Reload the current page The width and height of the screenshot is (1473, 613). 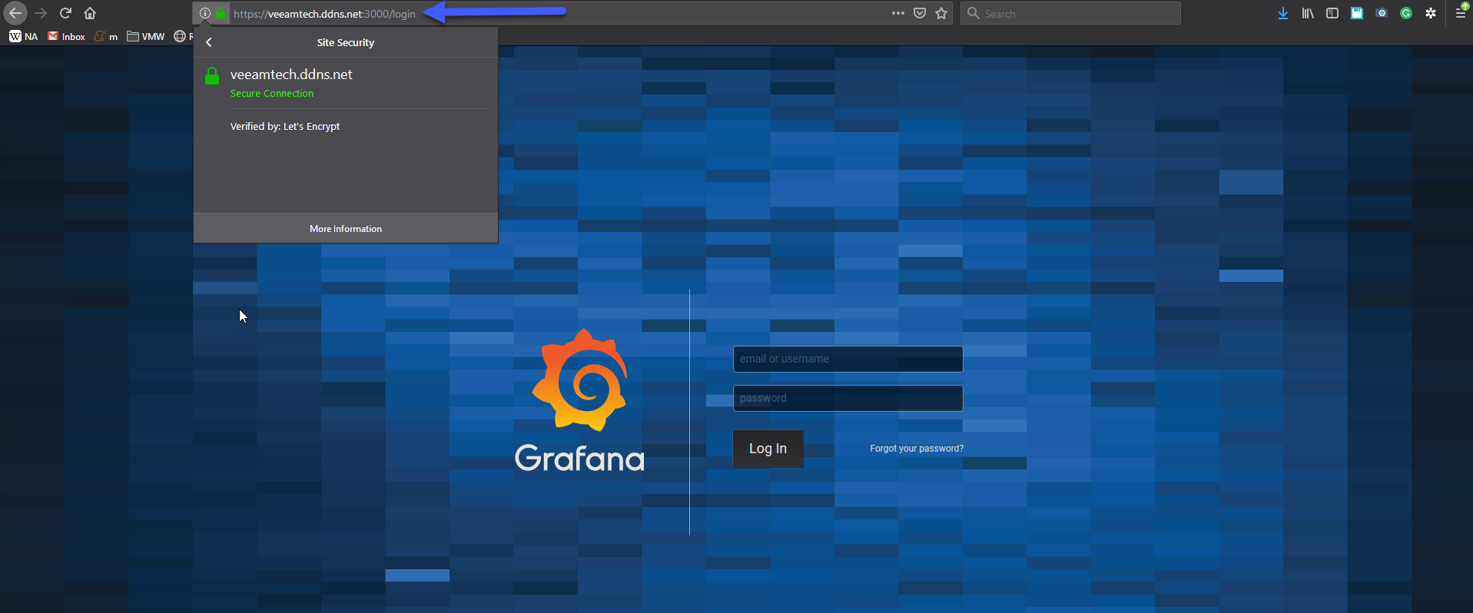click(x=65, y=13)
